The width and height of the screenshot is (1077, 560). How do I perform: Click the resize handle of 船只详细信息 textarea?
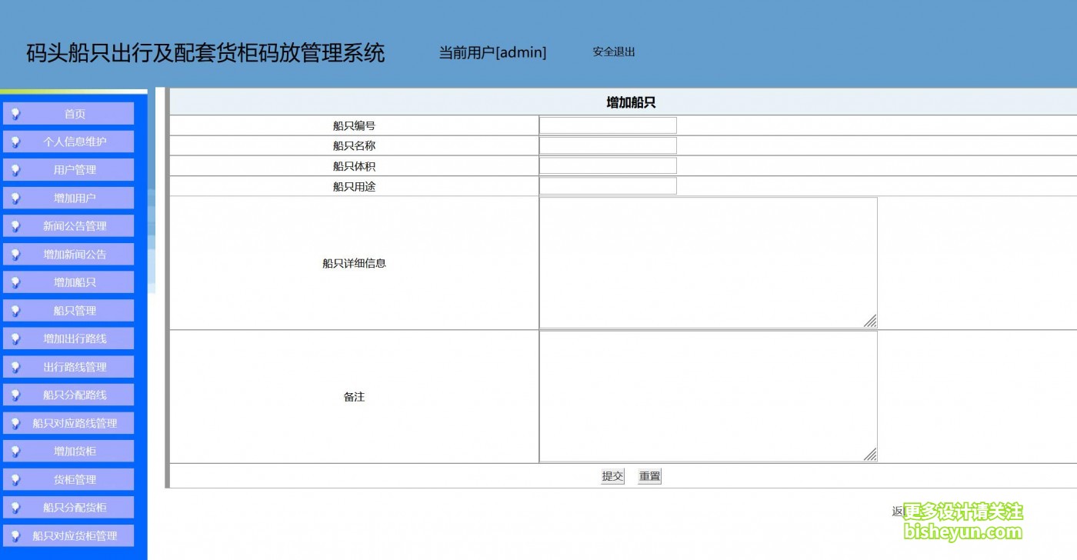[x=870, y=321]
